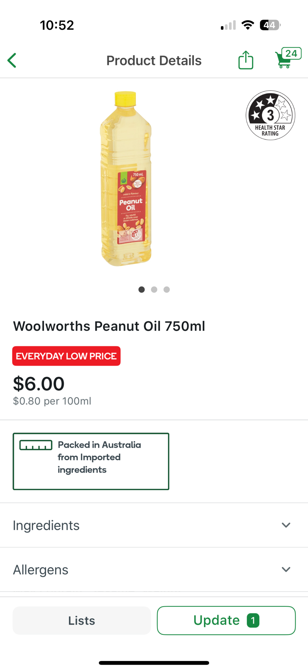Open the shopping cart with 24 items
Viewport: 308px width, 671px height.
click(x=287, y=58)
